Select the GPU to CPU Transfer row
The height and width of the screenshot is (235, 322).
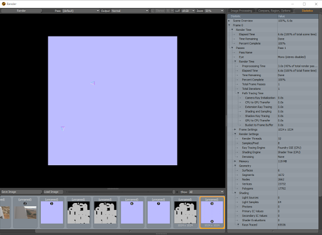point(273,121)
